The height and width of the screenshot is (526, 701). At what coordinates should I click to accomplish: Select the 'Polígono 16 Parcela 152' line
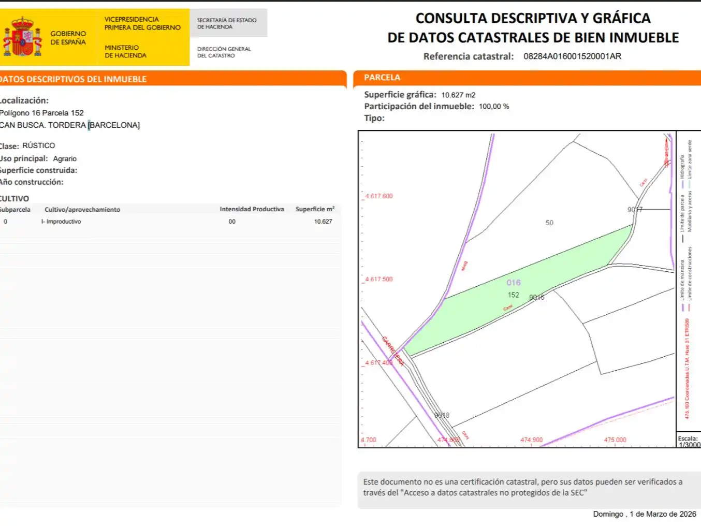[x=42, y=113]
